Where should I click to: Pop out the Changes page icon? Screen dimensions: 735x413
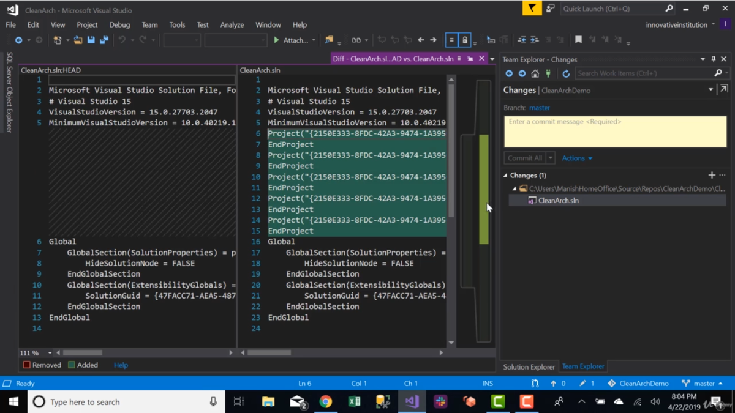(x=724, y=89)
